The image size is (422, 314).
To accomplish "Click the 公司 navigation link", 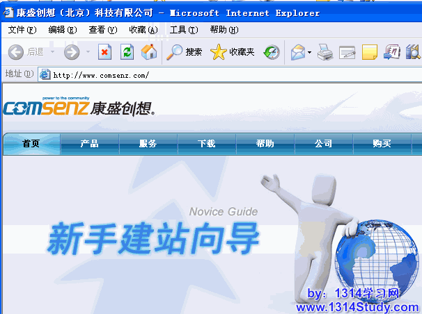I will (x=323, y=144).
